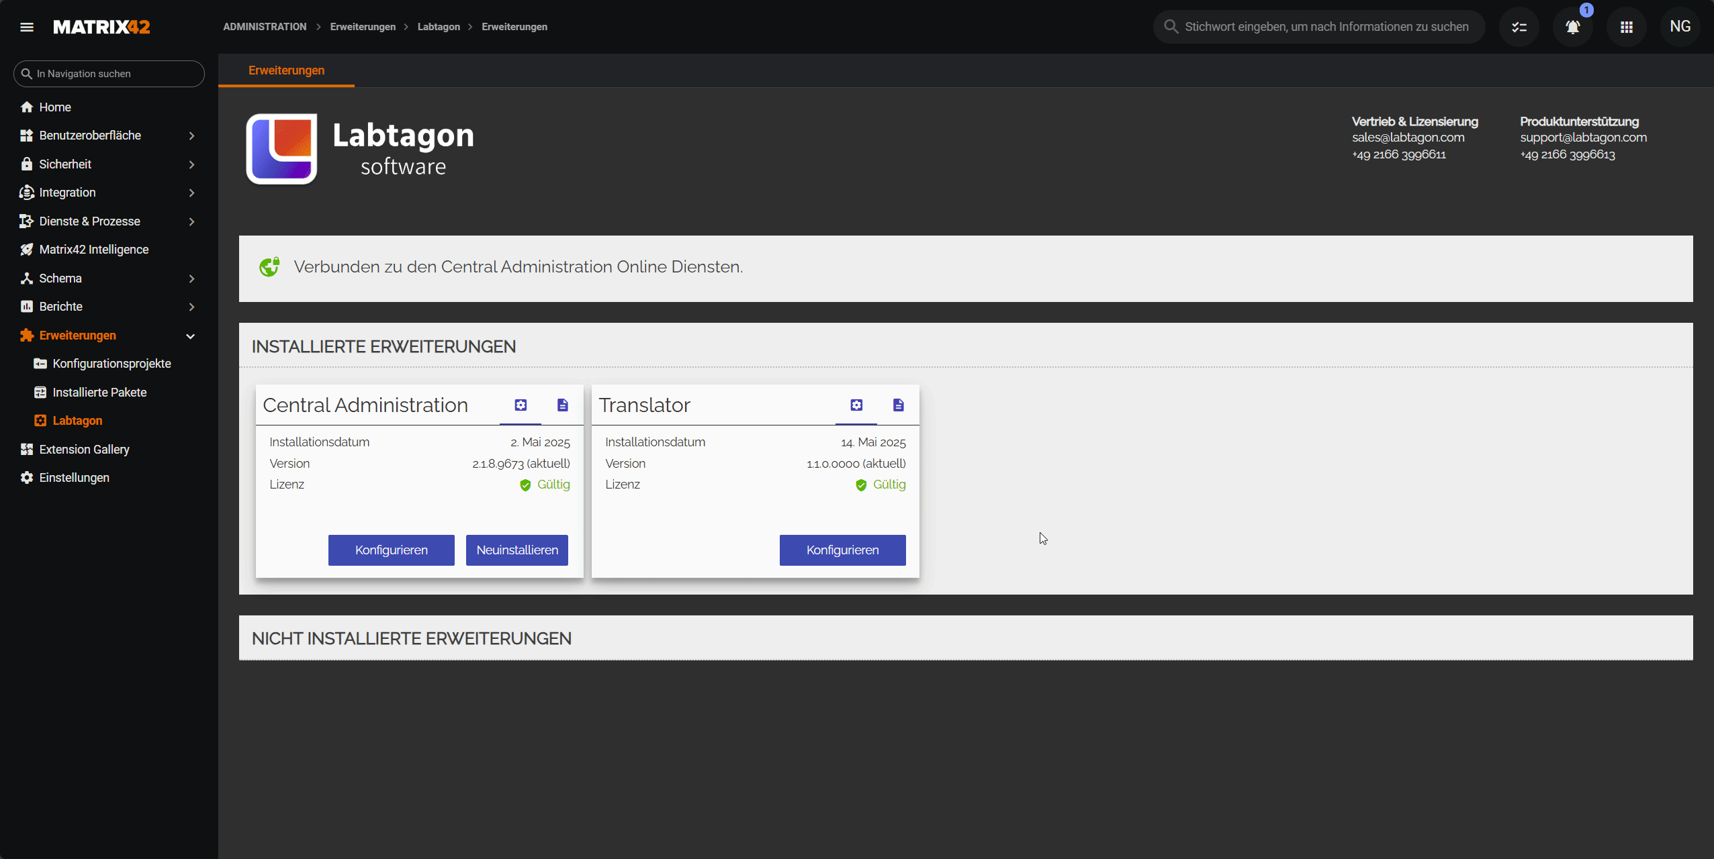Screen dimensions: 1714x859
Task: Click the Berichte chart icon
Action: 27,307
